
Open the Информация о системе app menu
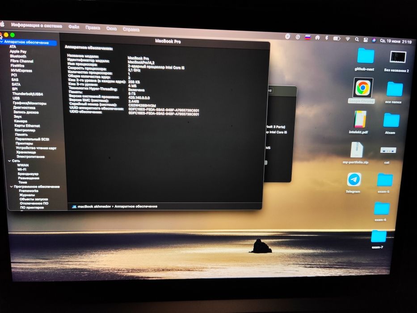pyautogui.click(x=37, y=25)
